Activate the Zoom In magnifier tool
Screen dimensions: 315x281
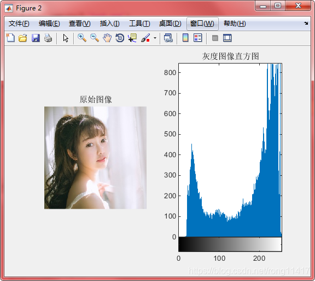[x=82, y=38]
